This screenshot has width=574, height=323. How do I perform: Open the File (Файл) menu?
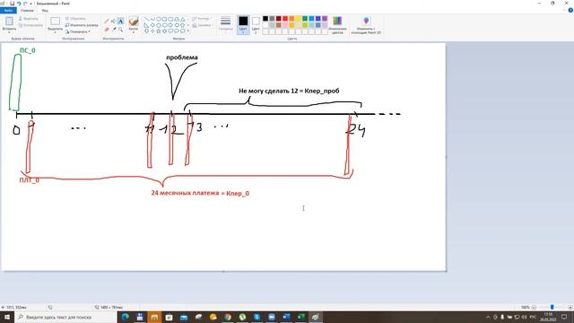pyautogui.click(x=8, y=10)
